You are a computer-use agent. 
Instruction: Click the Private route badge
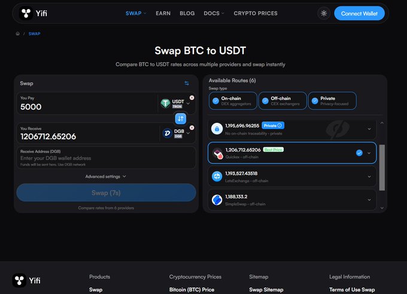273,125
